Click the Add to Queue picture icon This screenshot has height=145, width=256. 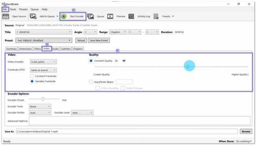pos(33,16)
